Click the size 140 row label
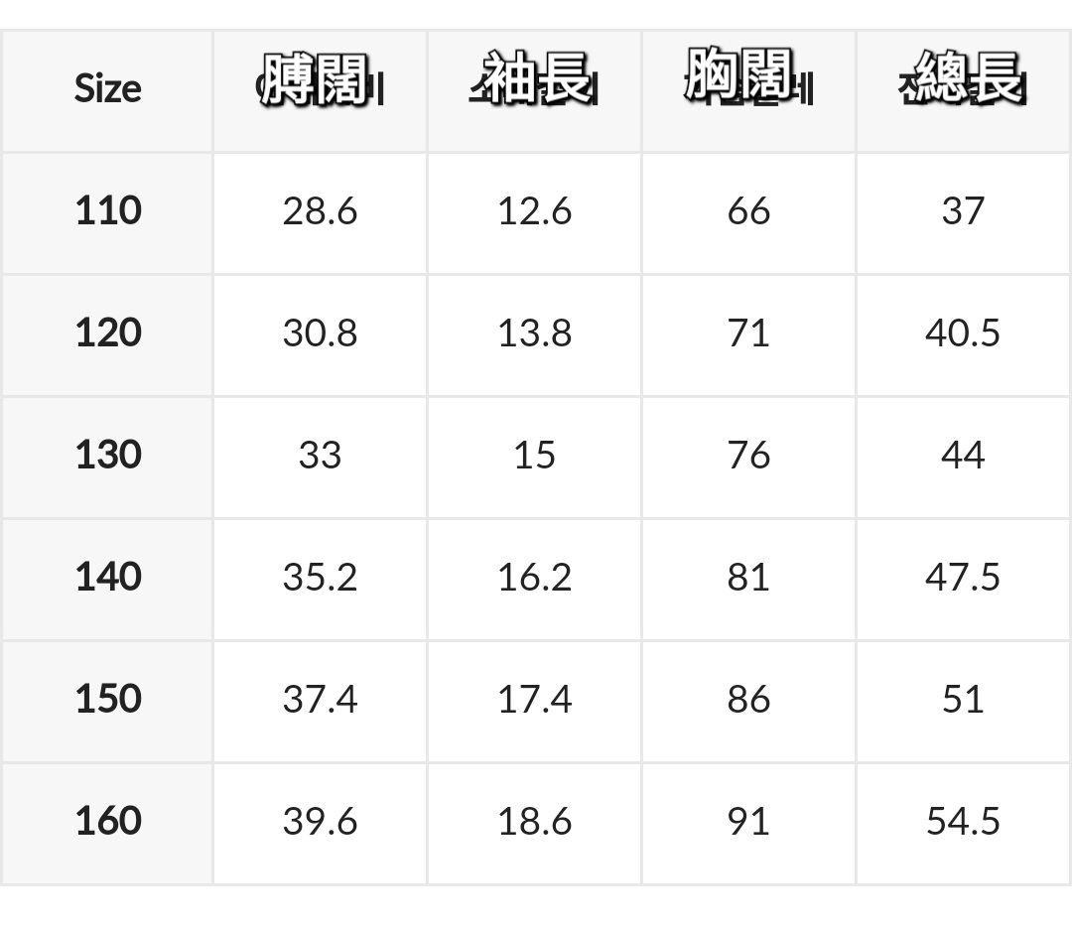The image size is (1072, 929). pos(108,577)
